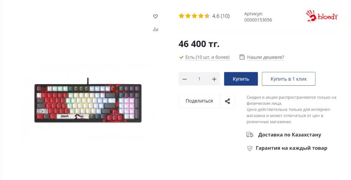Click the five-star rating row

pyautogui.click(x=194, y=16)
